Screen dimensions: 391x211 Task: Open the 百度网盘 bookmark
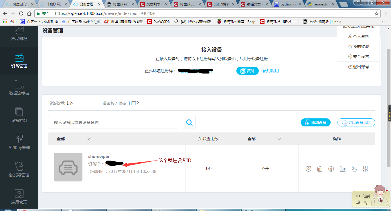pyautogui.click(x=81, y=22)
